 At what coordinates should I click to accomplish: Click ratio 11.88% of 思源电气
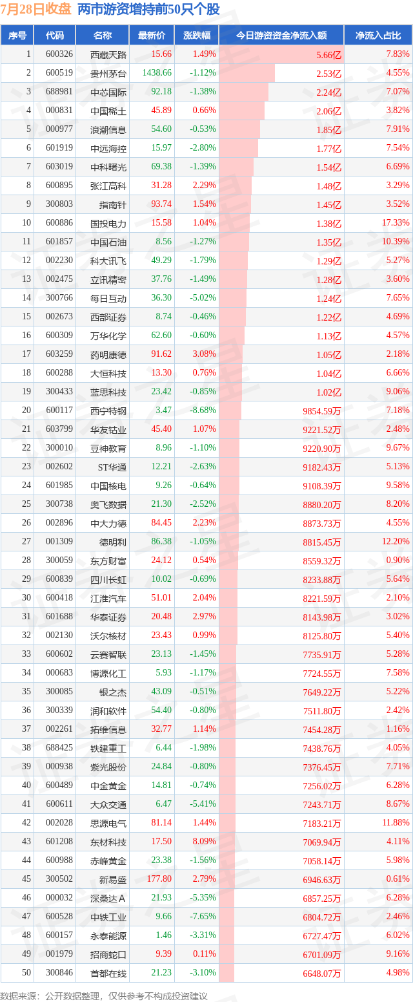tap(395, 823)
